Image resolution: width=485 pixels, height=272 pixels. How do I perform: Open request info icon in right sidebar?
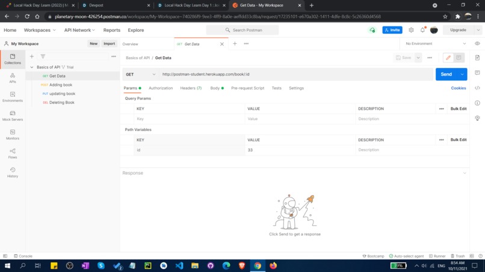pyautogui.click(x=477, y=103)
